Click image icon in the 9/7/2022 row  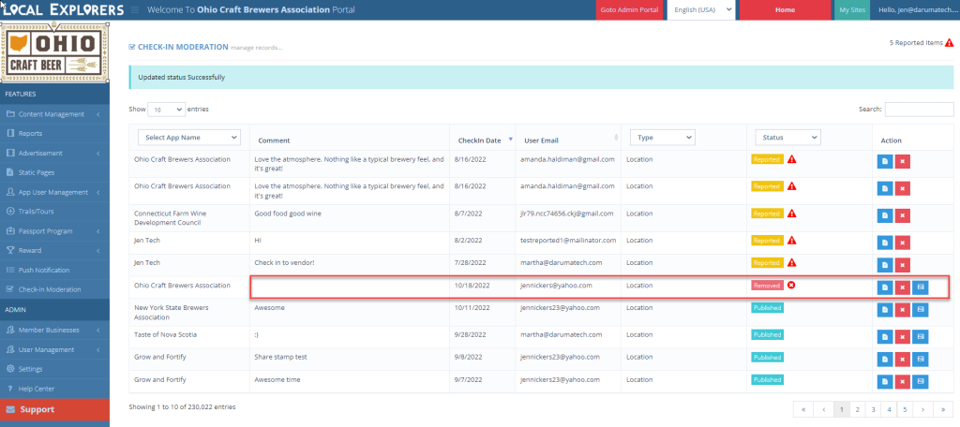click(921, 382)
